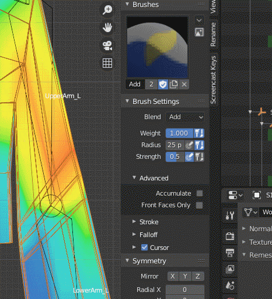Viewport: 272px width, 299px height.
Task: Expand the Texture Space panel
Action: point(243,242)
